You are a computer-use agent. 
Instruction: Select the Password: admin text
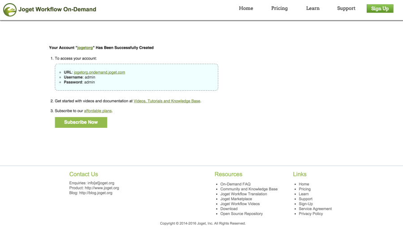(79, 82)
